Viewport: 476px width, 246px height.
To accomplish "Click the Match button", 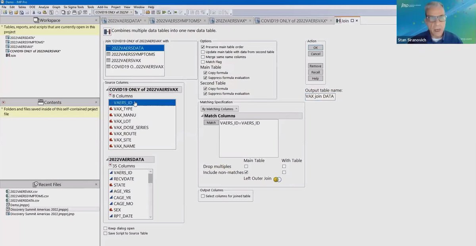I will click(211, 123).
